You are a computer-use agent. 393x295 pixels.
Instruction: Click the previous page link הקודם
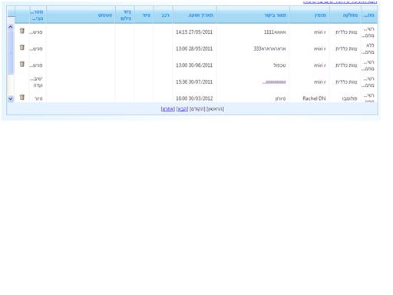[x=197, y=109]
